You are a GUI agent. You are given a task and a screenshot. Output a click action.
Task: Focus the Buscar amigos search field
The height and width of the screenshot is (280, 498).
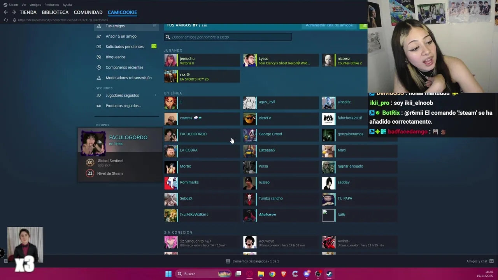click(x=228, y=37)
